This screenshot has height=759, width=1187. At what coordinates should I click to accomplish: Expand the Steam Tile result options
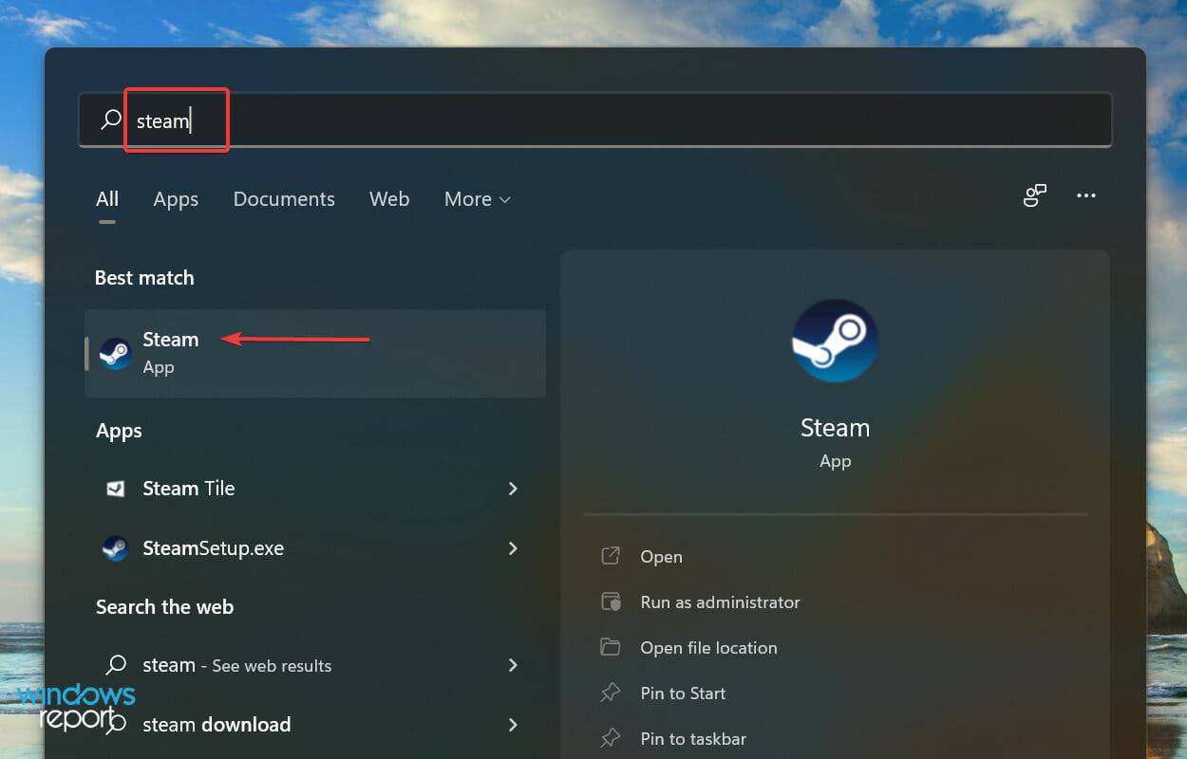513,489
